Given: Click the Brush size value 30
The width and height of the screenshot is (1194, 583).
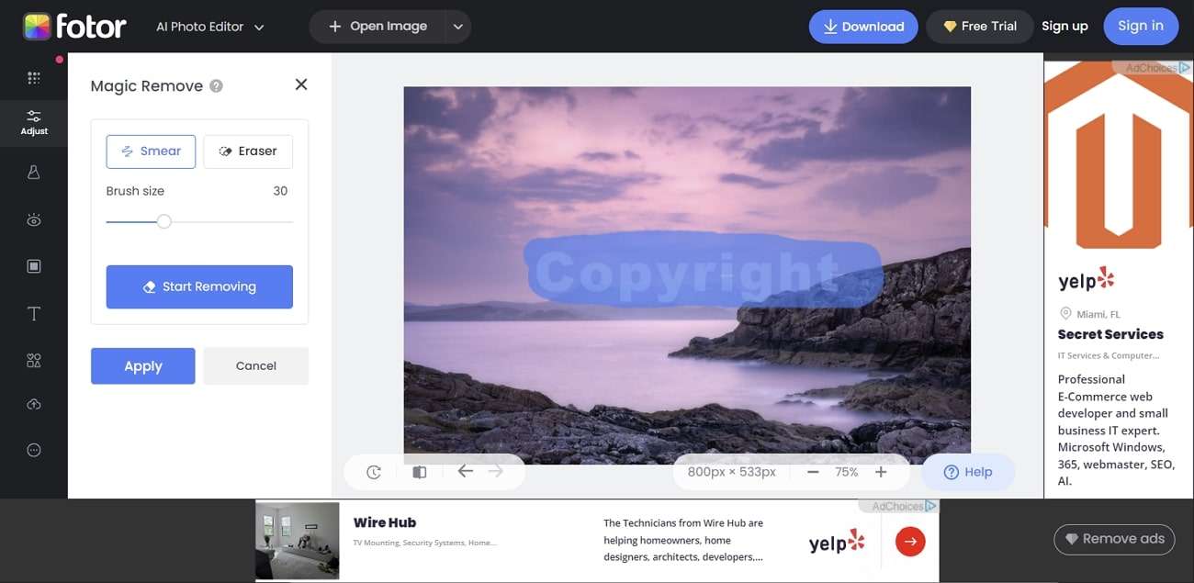Looking at the screenshot, I should 280,191.
